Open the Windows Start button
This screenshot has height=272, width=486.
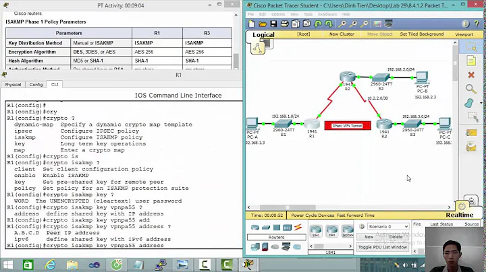point(7,265)
